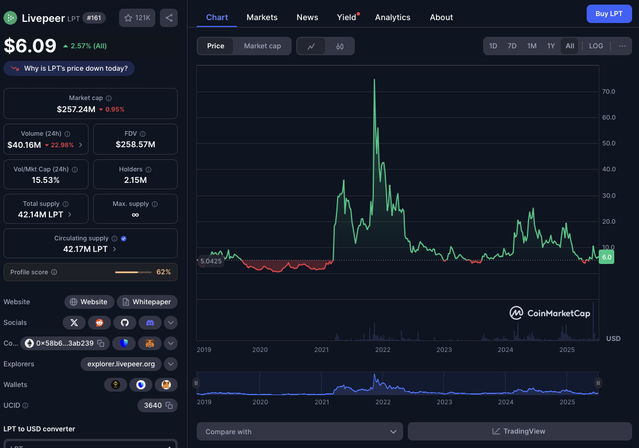Expand Circulating supply details arrow
The height and width of the screenshot is (448, 639).
(x=114, y=249)
